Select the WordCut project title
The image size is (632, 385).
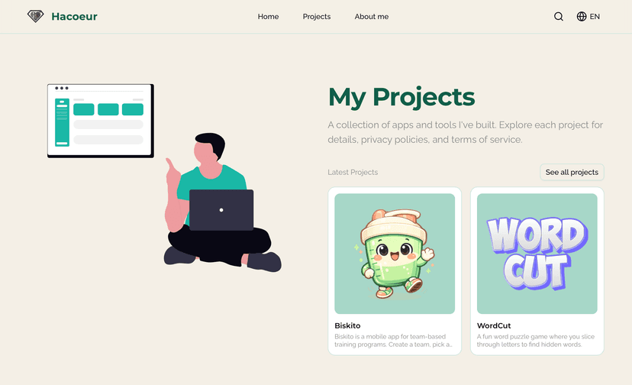(x=494, y=325)
